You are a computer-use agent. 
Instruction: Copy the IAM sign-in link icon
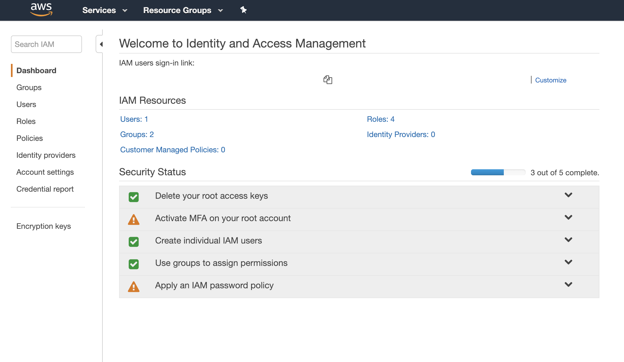point(328,80)
